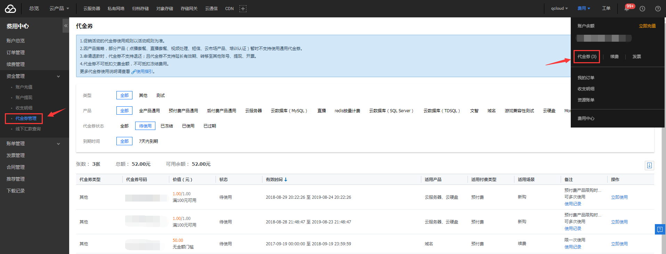The height and width of the screenshot is (254, 666).
Task: Select 代金券状态 filter 已过期
Action: coord(210,126)
